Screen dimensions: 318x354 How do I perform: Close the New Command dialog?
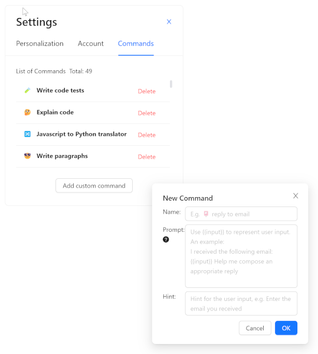[x=296, y=196]
